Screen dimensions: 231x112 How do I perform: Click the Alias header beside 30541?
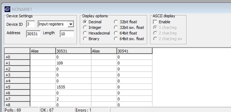[104, 51]
